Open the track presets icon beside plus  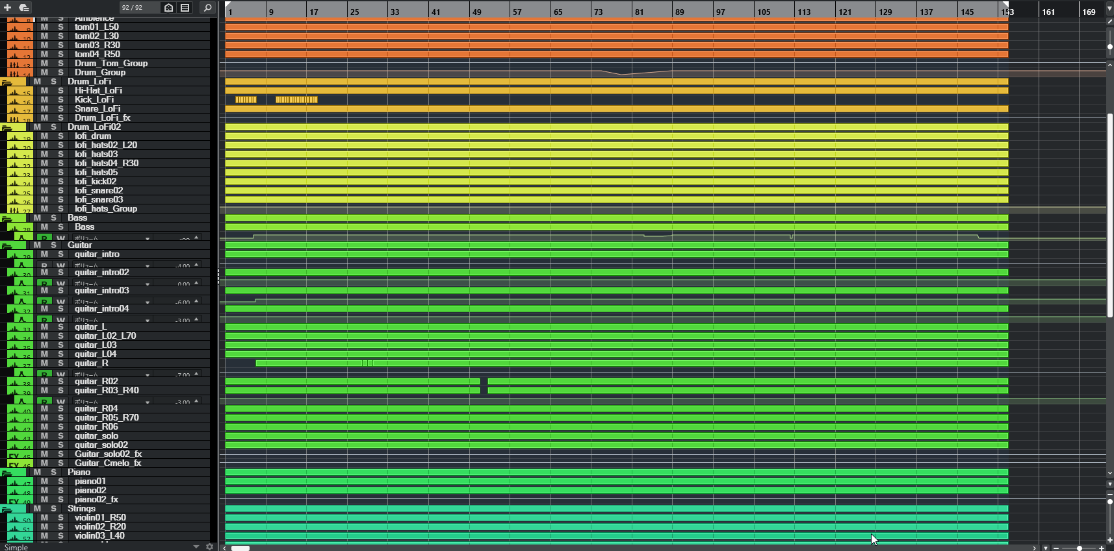tap(24, 8)
